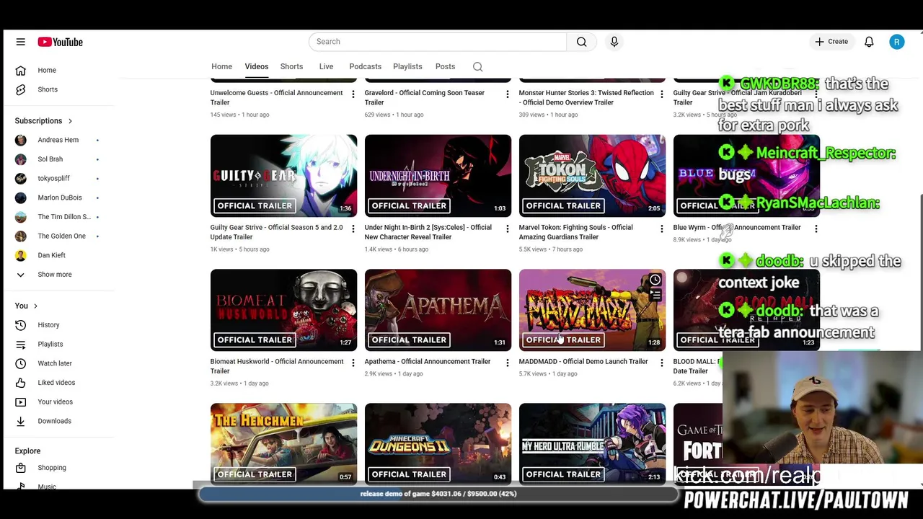Open options menu for MADDMADD video

pyautogui.click(x=661, y=363)
